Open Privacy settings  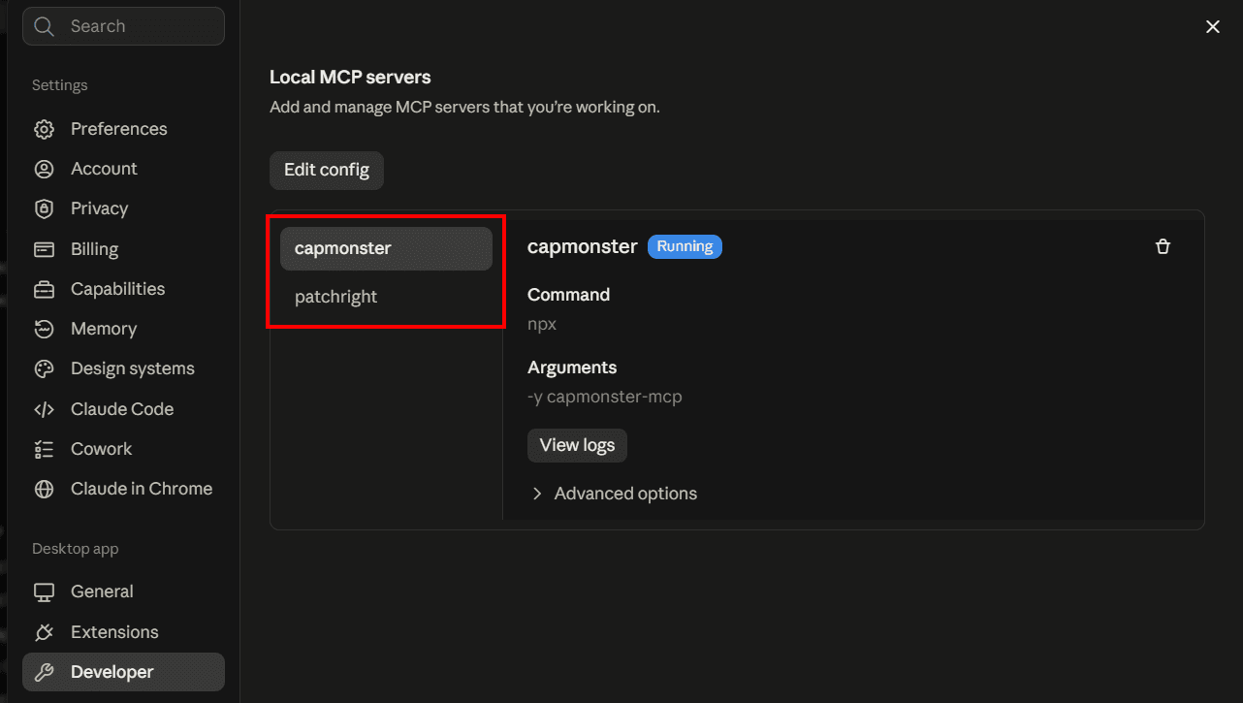click(x=123, y=208)
